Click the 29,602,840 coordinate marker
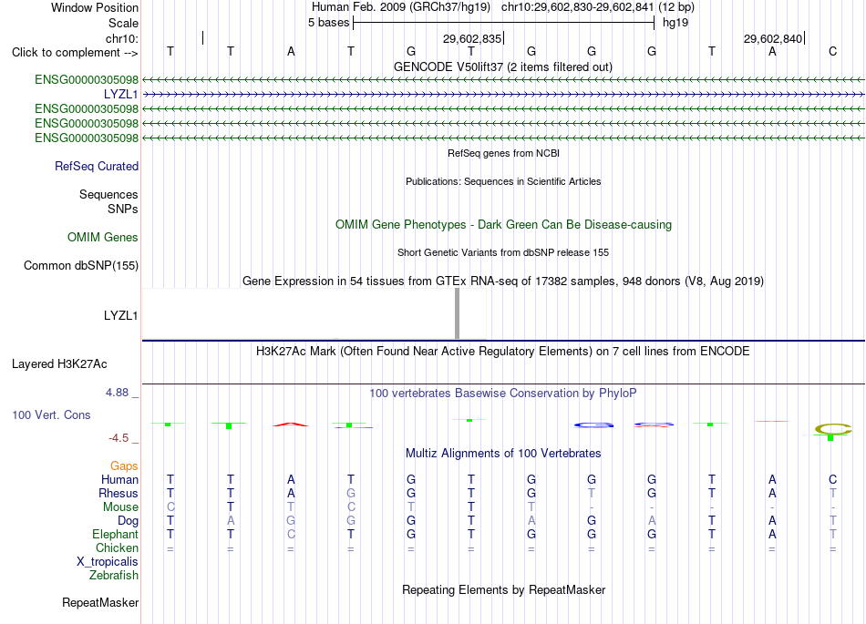The height and width of the screenshot is (624, 866). 773,38
